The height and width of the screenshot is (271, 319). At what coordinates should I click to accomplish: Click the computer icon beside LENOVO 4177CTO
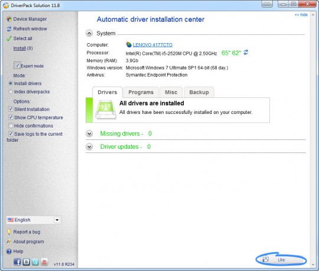(x=129, y=44)
